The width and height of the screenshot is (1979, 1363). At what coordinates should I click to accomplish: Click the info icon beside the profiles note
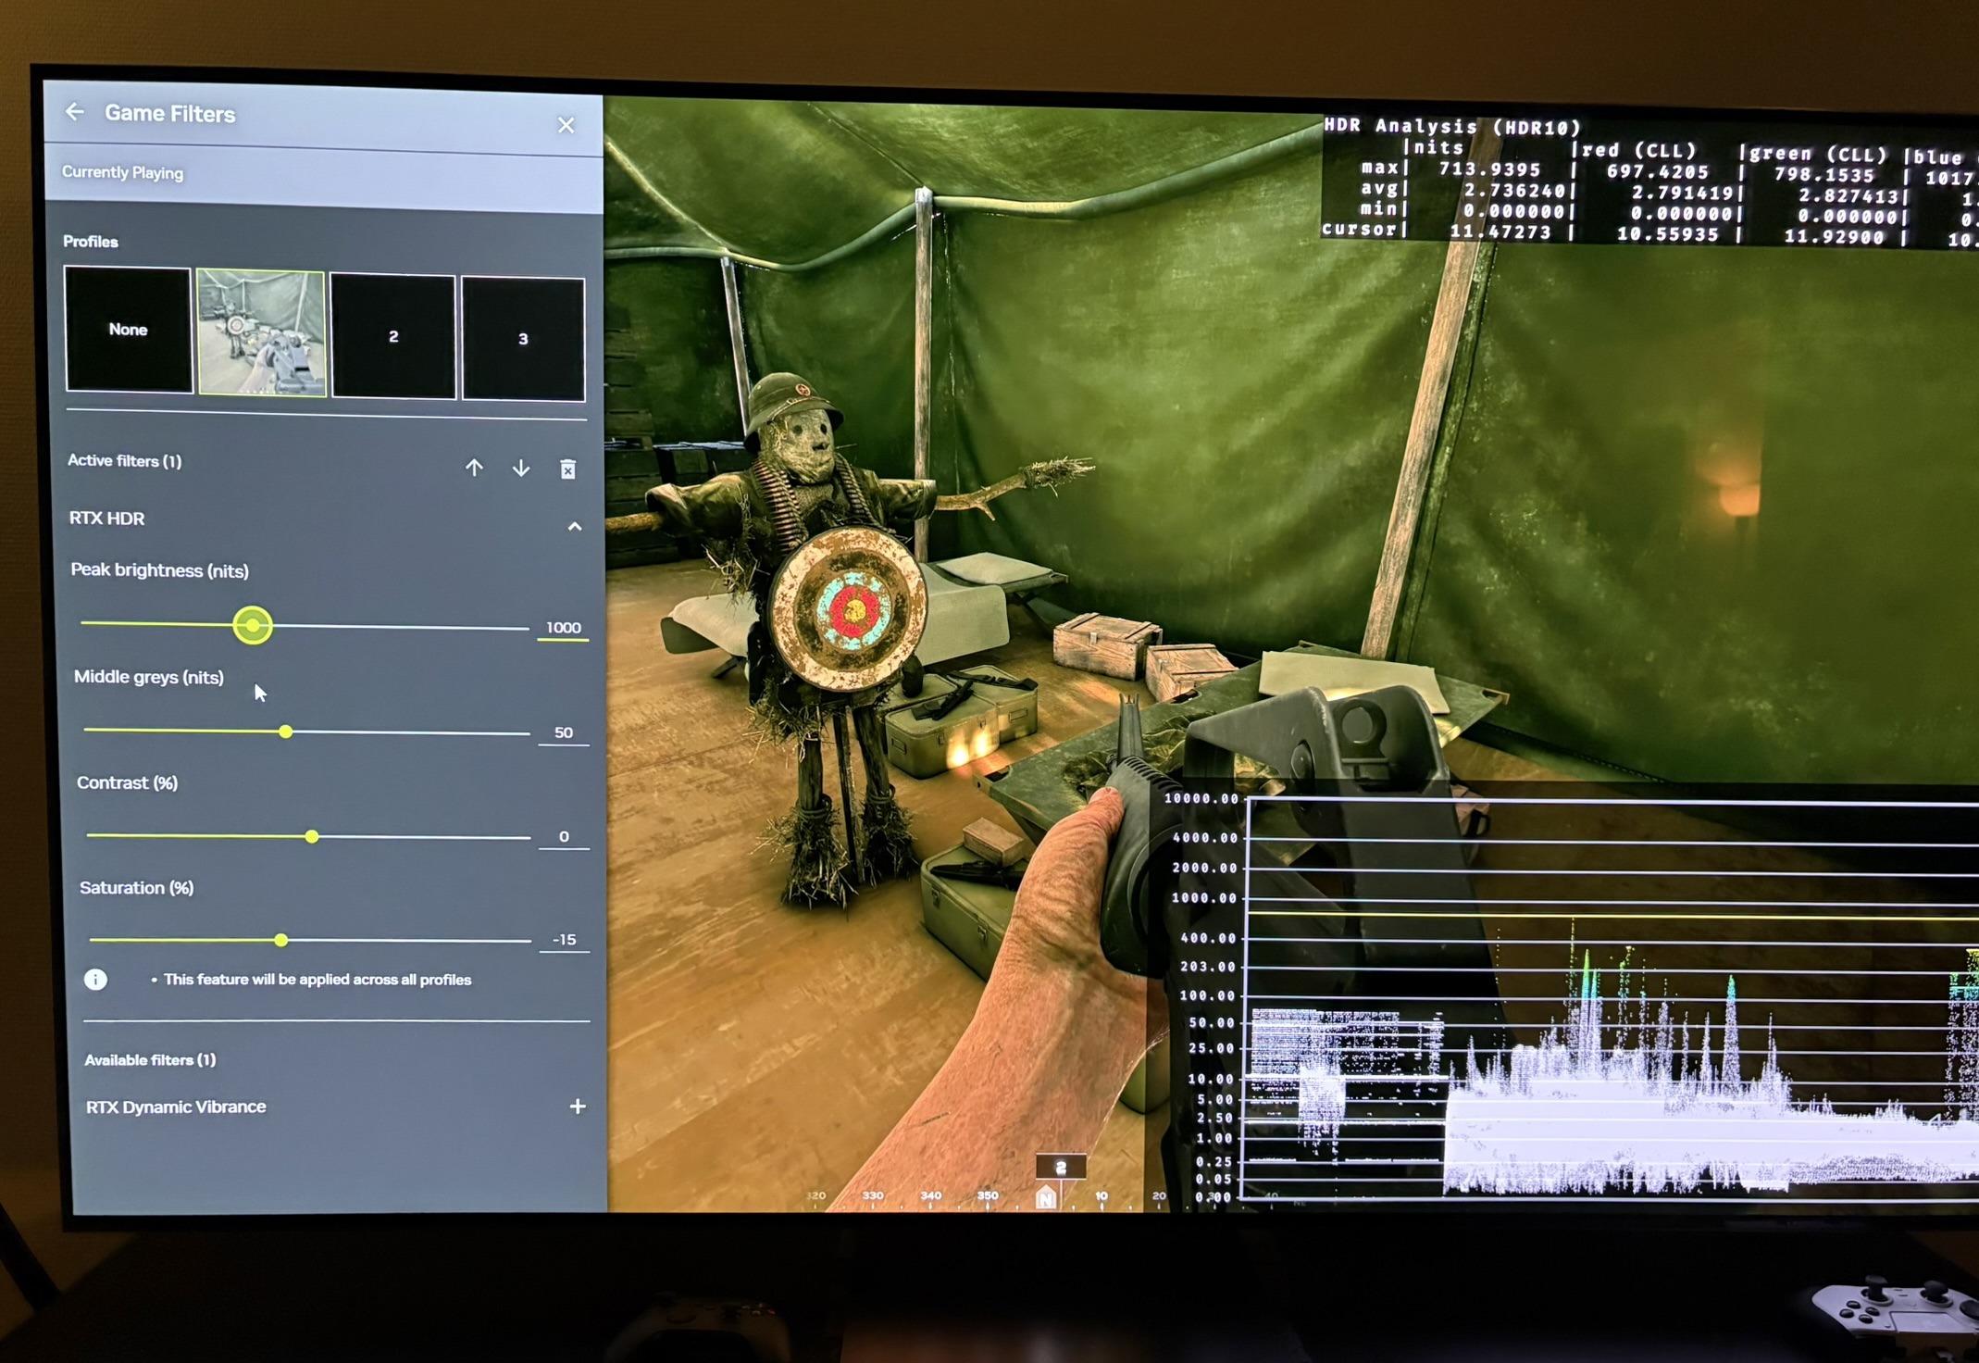click(x=95, y=980)
